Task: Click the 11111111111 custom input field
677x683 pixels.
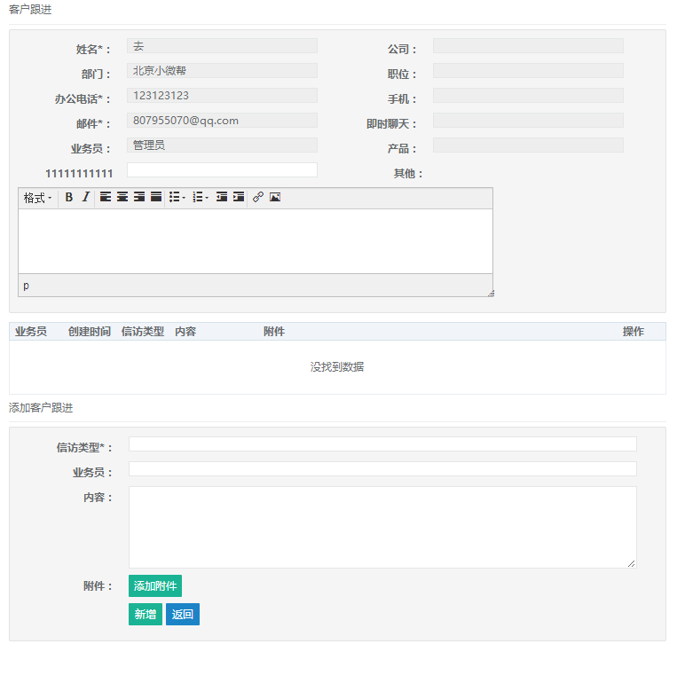Action: tap(222, 170)
